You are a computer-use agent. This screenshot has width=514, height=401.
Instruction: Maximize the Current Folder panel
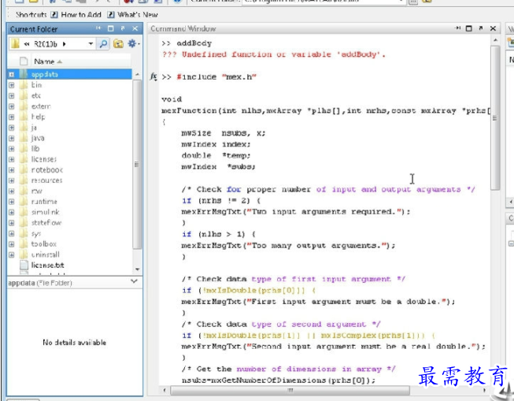click(111, 28)
